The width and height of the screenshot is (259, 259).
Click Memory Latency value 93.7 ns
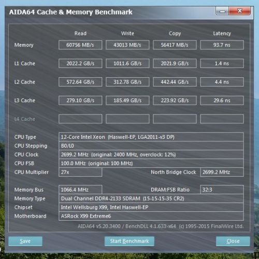click(222, 45)
